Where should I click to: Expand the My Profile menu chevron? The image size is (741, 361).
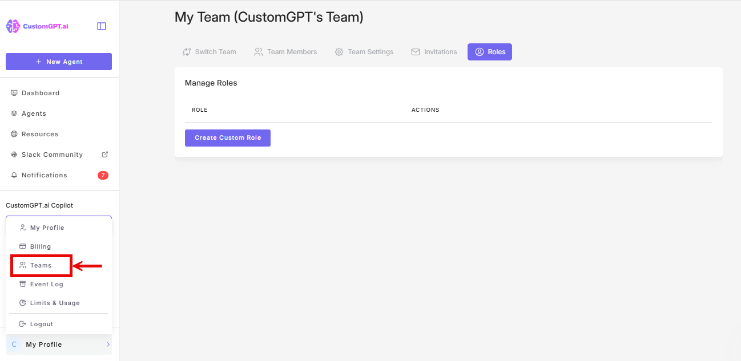click(x=108, y=344)
